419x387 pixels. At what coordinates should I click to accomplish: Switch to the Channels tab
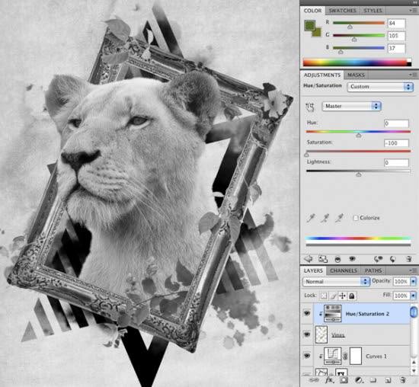[344, 270]
